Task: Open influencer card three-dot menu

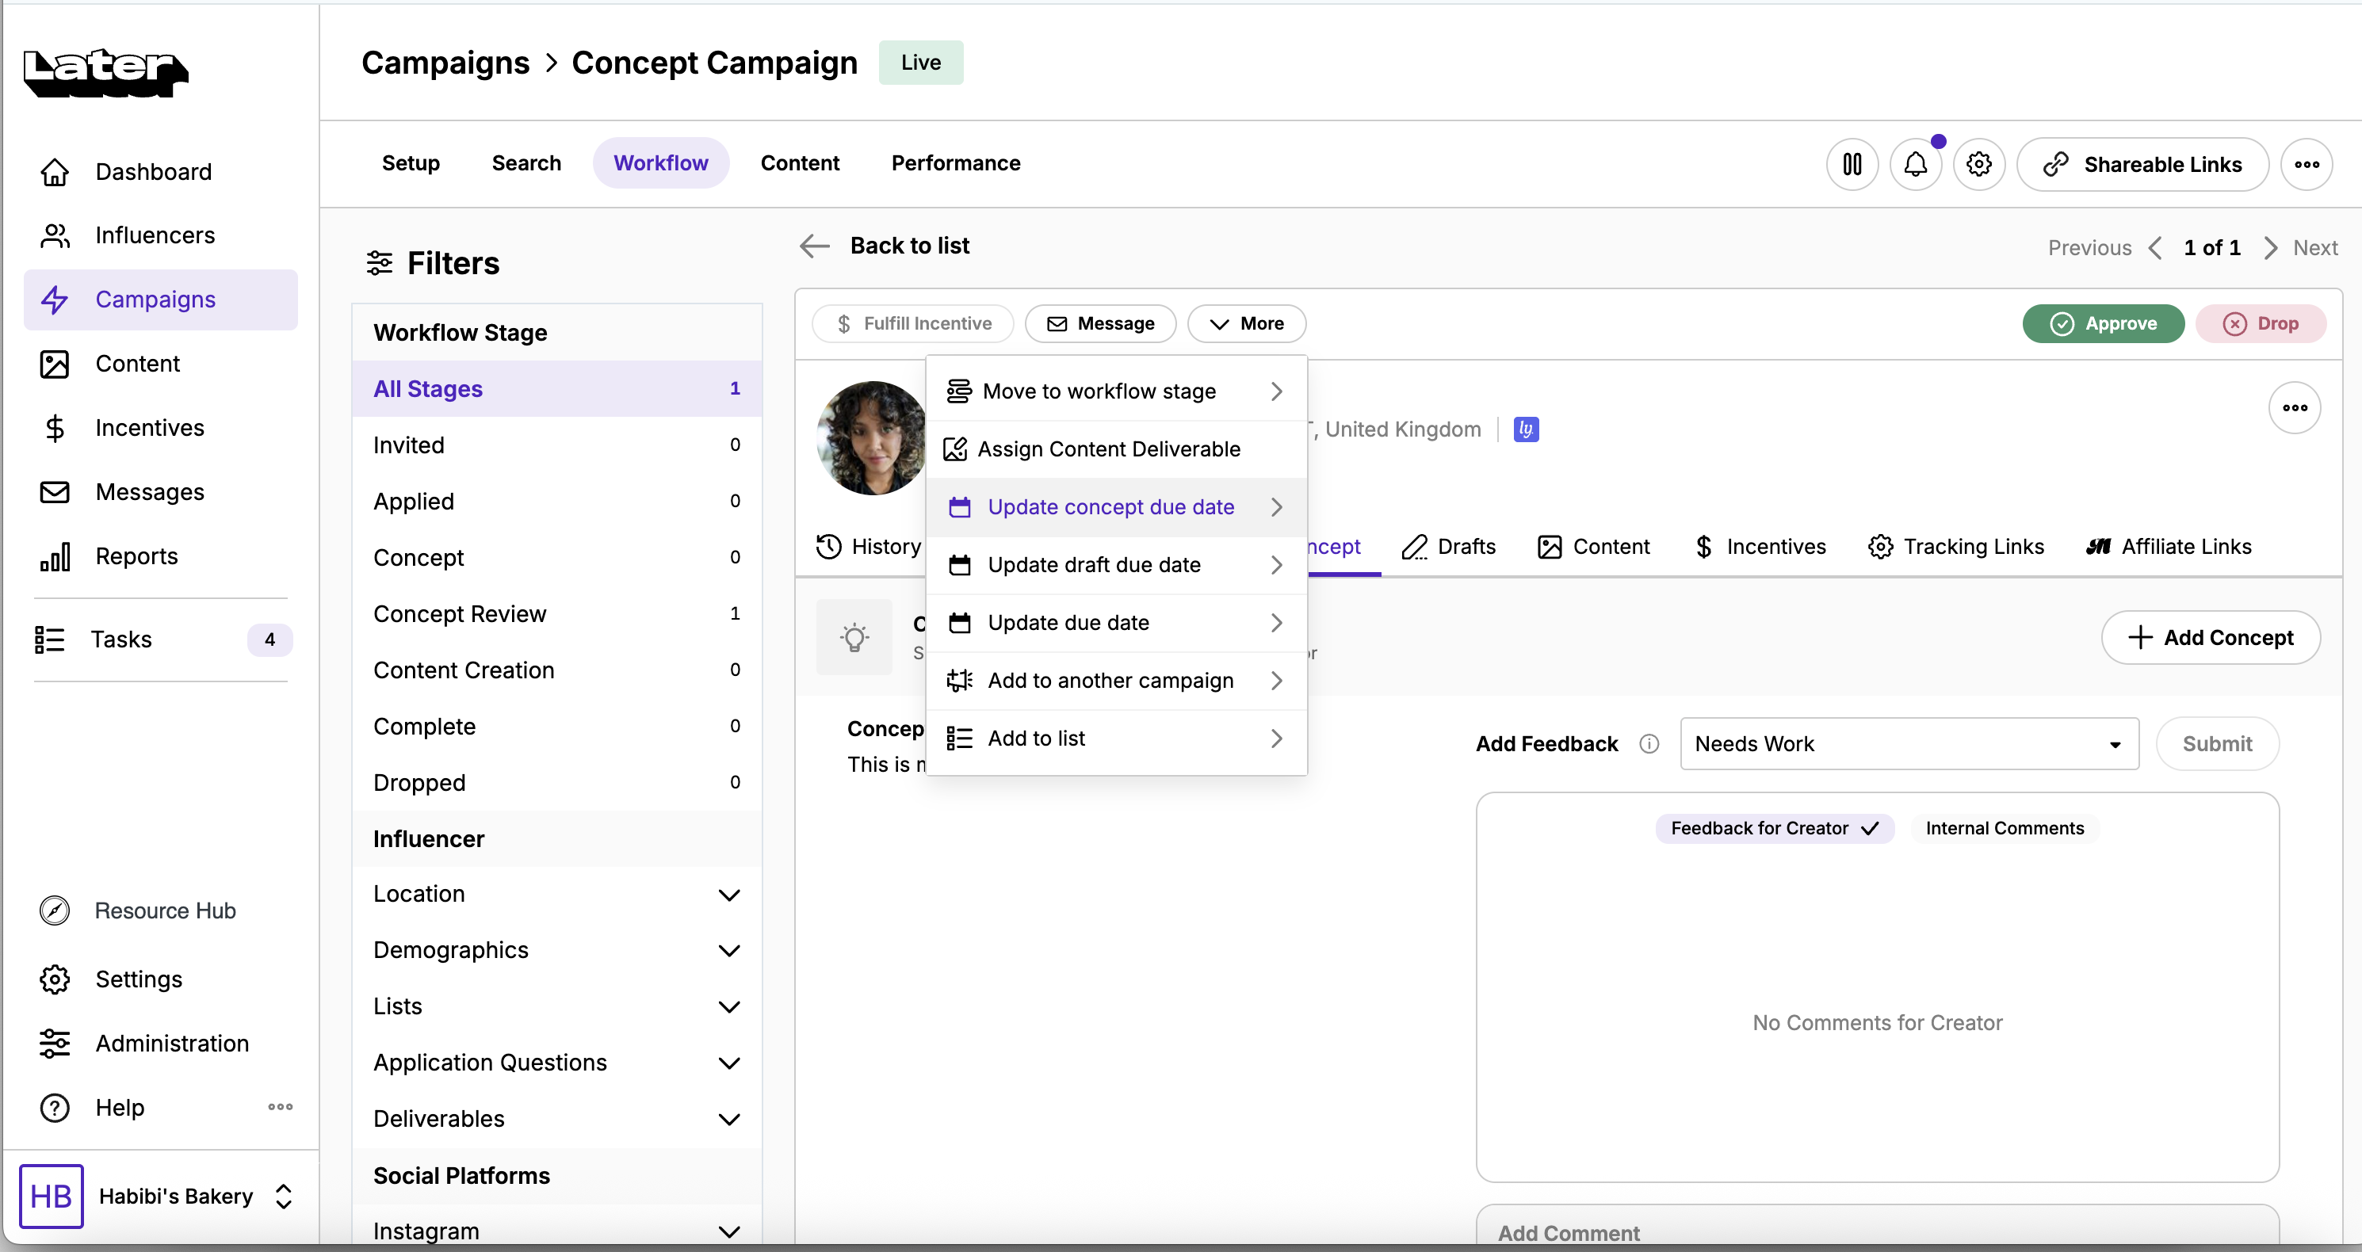Action: (2295, 408)
